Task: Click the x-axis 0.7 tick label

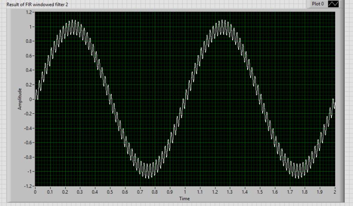Action: coord(140,192)
